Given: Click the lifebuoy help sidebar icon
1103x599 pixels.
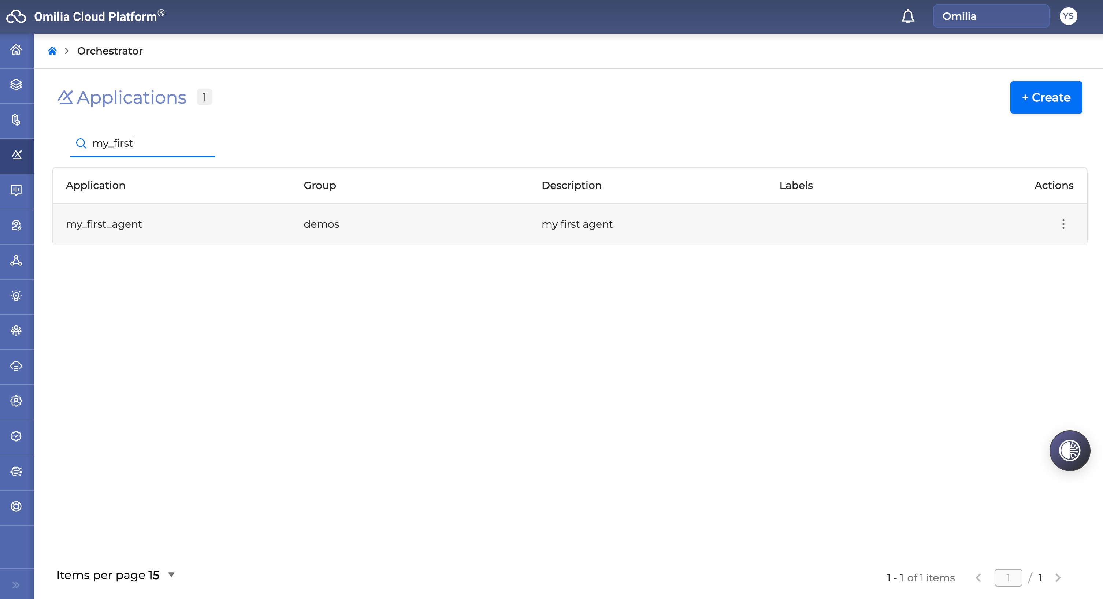Looking at the screenshot, I should pyautogui.click(x=16, y=506).
